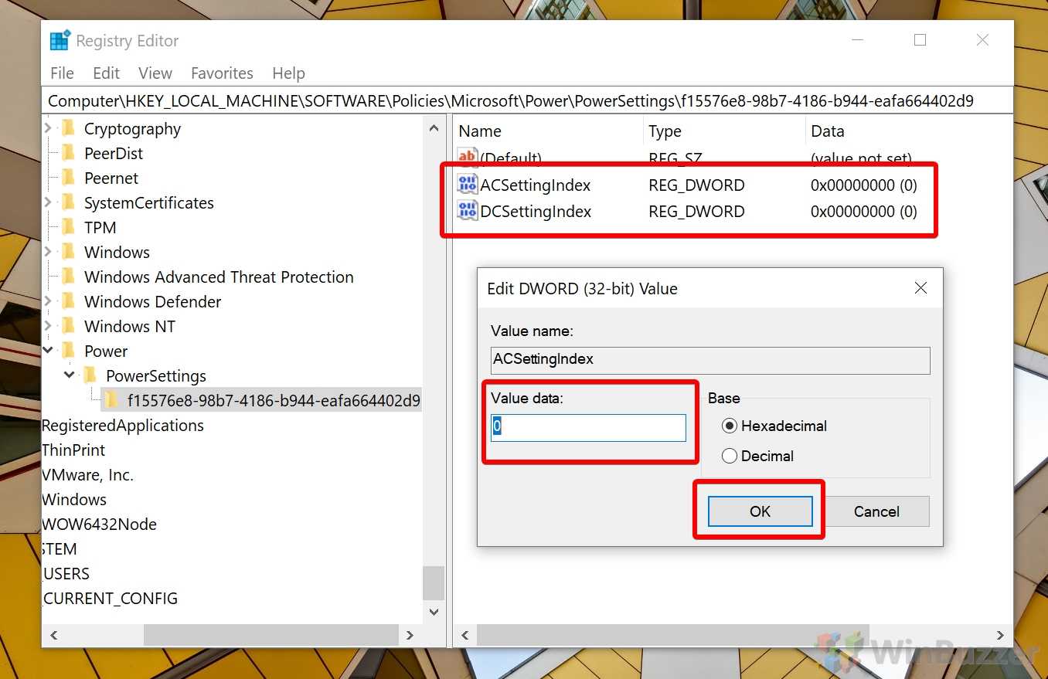Click tree pane scroll up arrow

pyautogui.click(x=434, y=128)
